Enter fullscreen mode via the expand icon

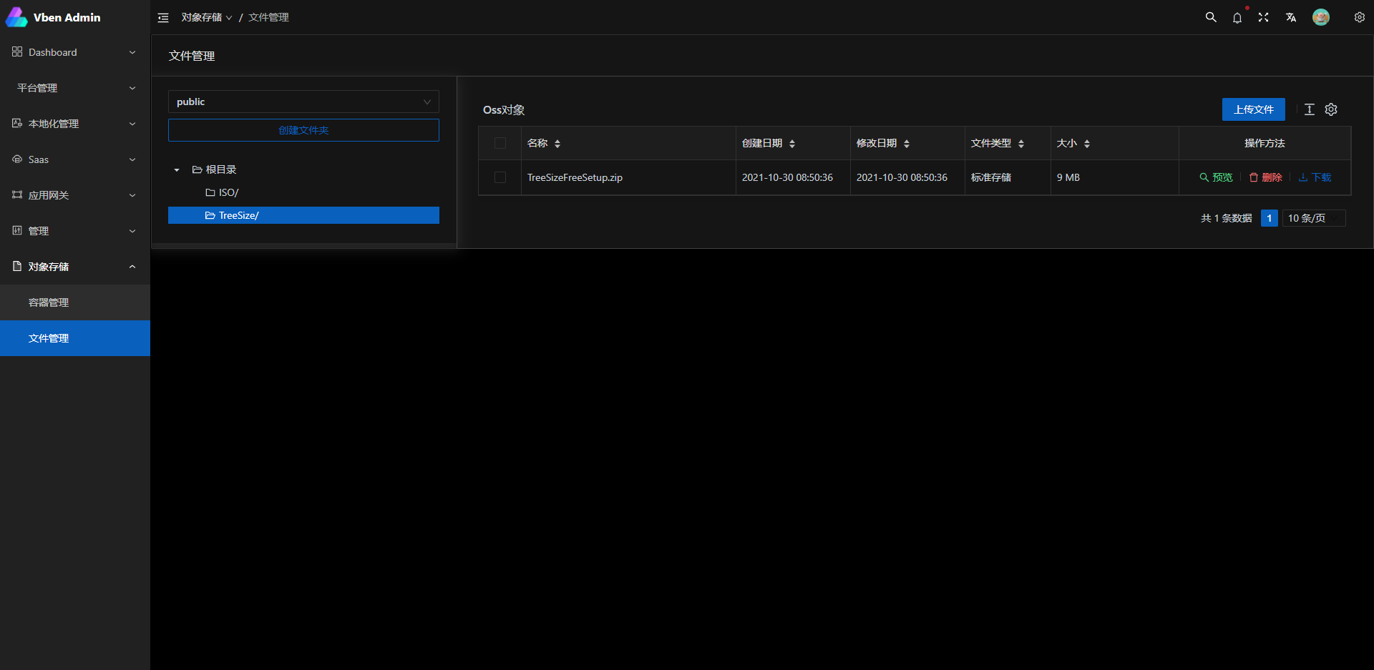point(1264,17)
